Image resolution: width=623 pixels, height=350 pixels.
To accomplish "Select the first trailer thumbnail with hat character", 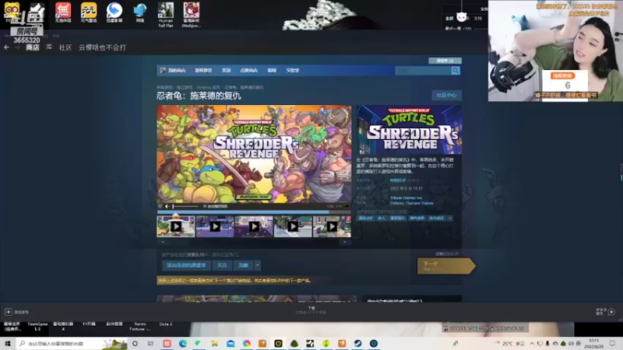I will click(176, 226).
